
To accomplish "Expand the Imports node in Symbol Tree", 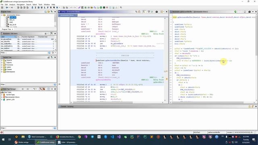I will (x=2, y=60).
